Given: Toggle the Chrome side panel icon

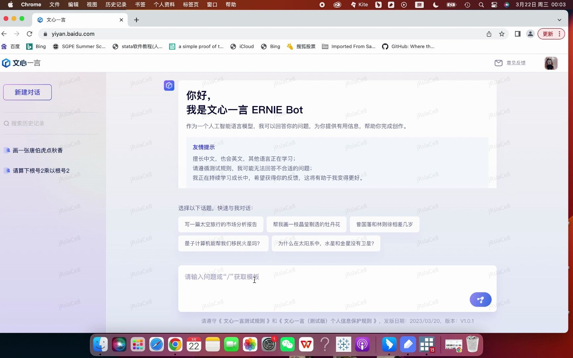Looking at the screenshot, I should click(x=518, y=34).
